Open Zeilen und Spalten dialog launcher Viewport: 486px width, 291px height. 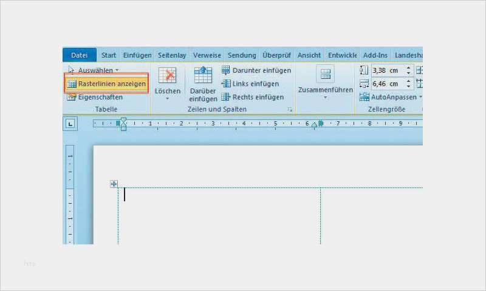[290, 110]
